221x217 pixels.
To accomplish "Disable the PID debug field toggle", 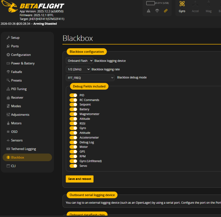I will 73,95.
